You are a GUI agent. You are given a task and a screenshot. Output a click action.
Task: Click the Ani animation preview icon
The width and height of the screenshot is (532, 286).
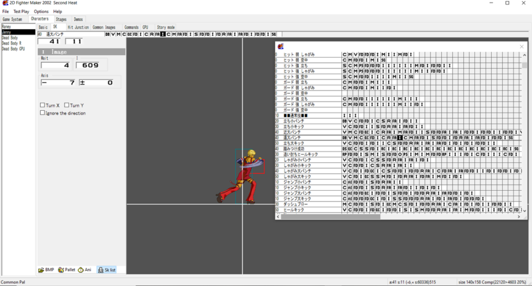point(85,270)
